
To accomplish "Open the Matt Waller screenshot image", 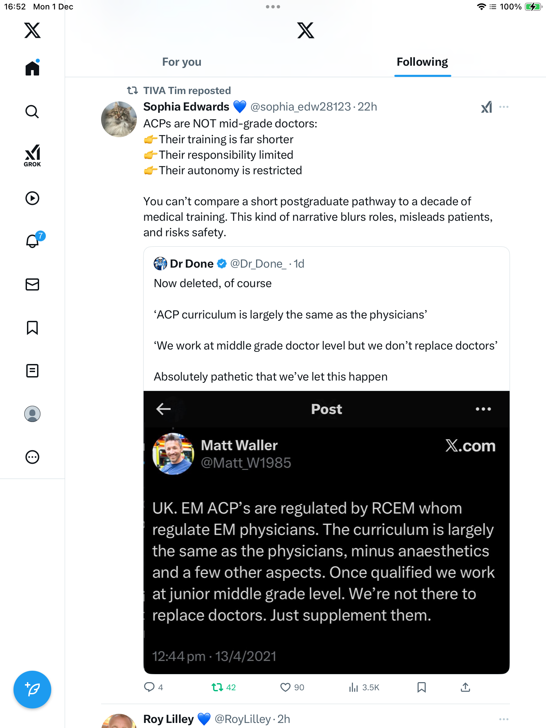I will coord(326,533).
